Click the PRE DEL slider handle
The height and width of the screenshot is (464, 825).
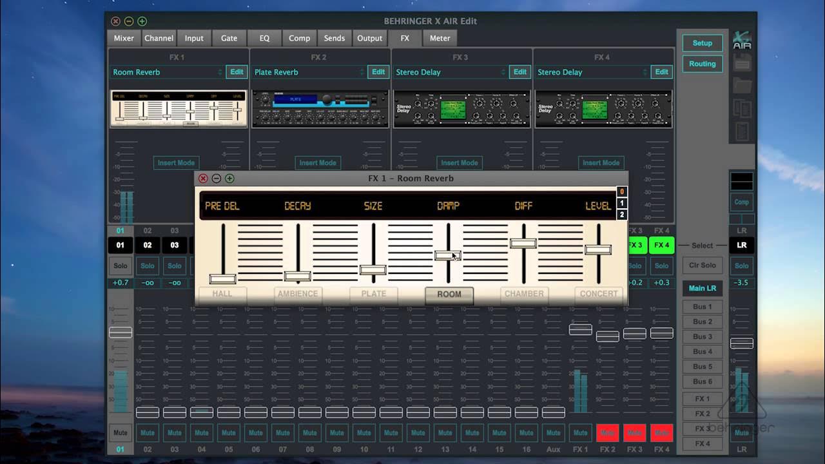222,279
